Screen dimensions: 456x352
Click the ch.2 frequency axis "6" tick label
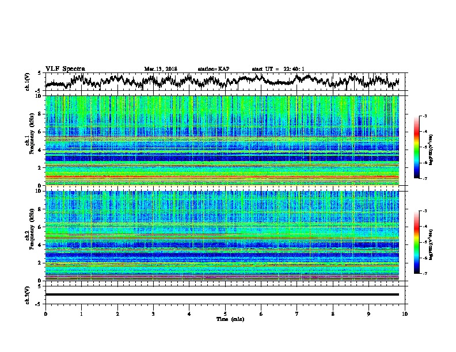[40, 227]
